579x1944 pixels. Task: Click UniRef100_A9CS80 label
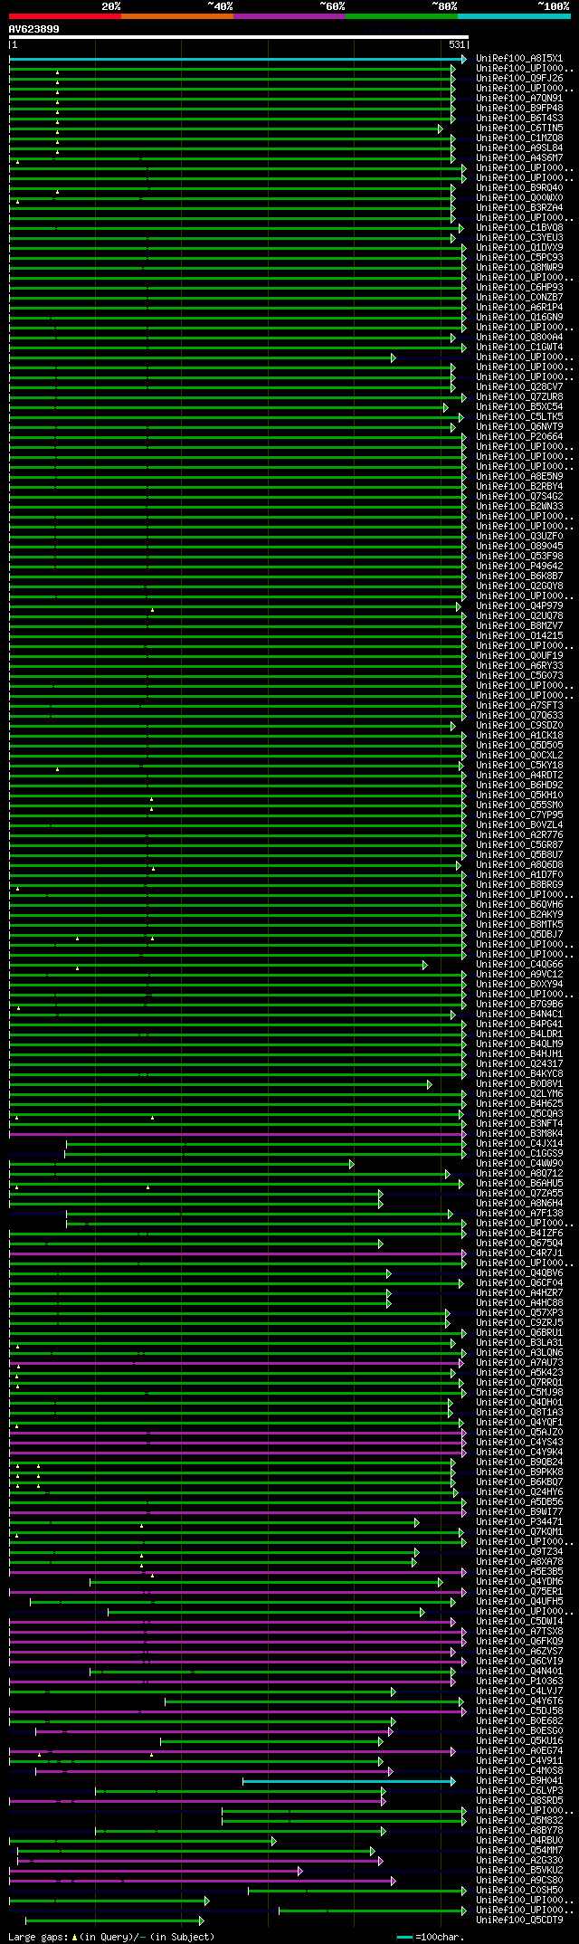pos(519,1881)
